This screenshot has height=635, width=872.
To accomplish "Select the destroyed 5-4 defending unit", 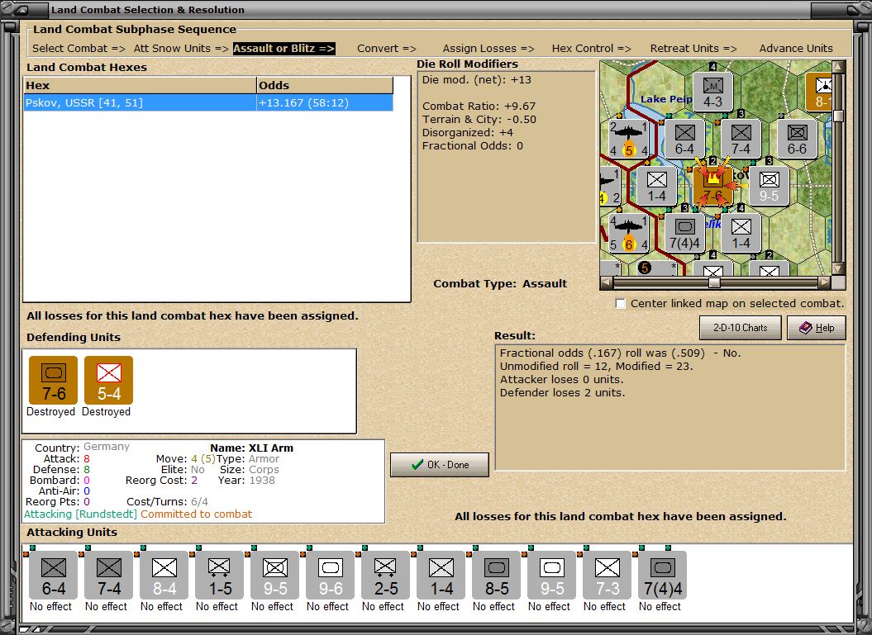I will click(109, 381).
